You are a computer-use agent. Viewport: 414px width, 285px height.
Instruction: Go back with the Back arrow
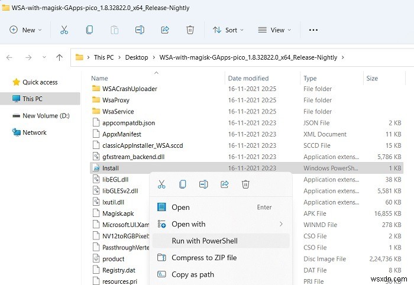tap(9, 57)
